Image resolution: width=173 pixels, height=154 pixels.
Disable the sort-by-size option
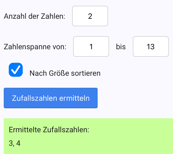[x=16, y=70]
